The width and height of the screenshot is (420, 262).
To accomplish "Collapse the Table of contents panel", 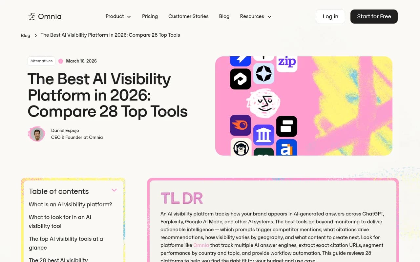I will (x=114, y=190).
